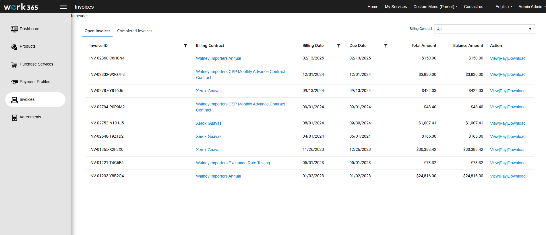Download invoice INV-01221-T4G6F5
Screen dimensions: 546x235
tap(516, 163)
